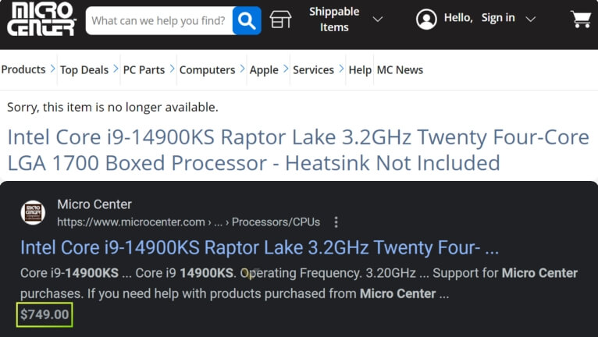The image size is (598, 337).
Task: Click the Micro Center logo
Action: 41,20
